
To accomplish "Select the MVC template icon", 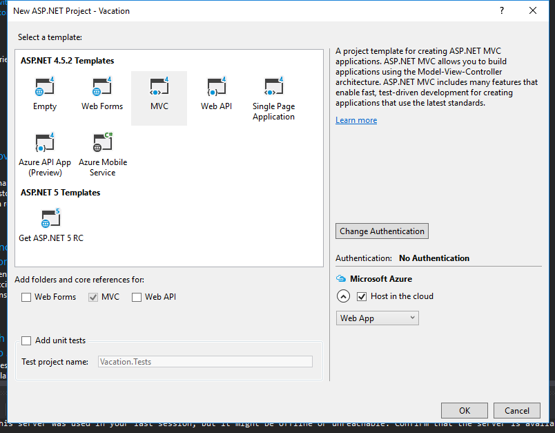I will tap(159, 86).
